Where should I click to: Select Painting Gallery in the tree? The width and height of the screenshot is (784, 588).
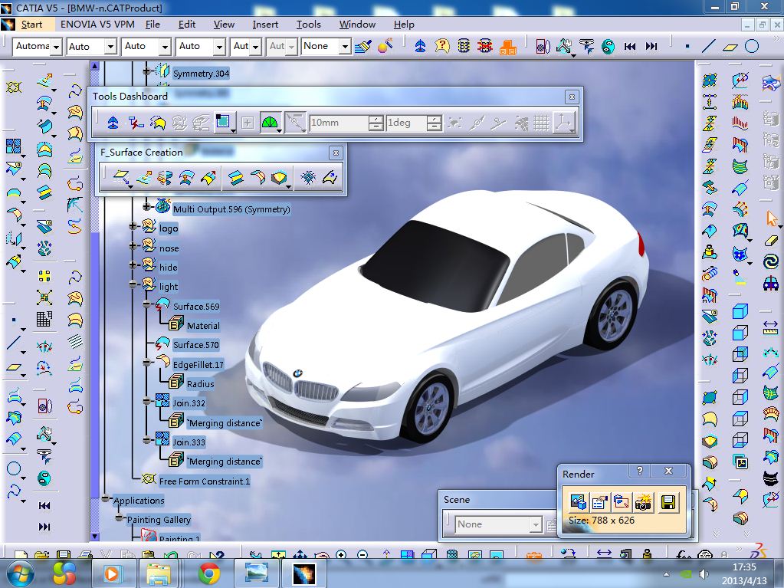(x=159, y=520)
